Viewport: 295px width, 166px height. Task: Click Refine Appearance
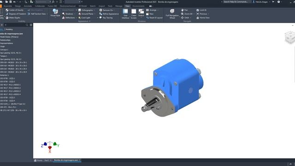tap(109, 14)
